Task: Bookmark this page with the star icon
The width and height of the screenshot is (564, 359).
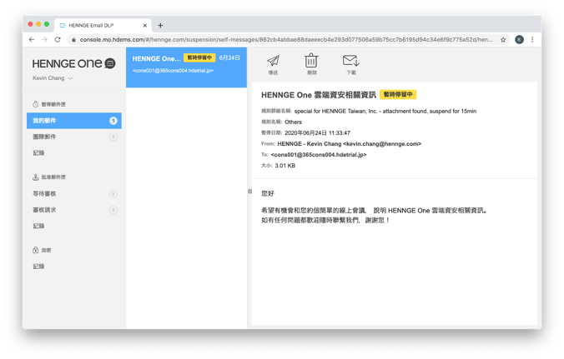Action: [x=503, y=39]
